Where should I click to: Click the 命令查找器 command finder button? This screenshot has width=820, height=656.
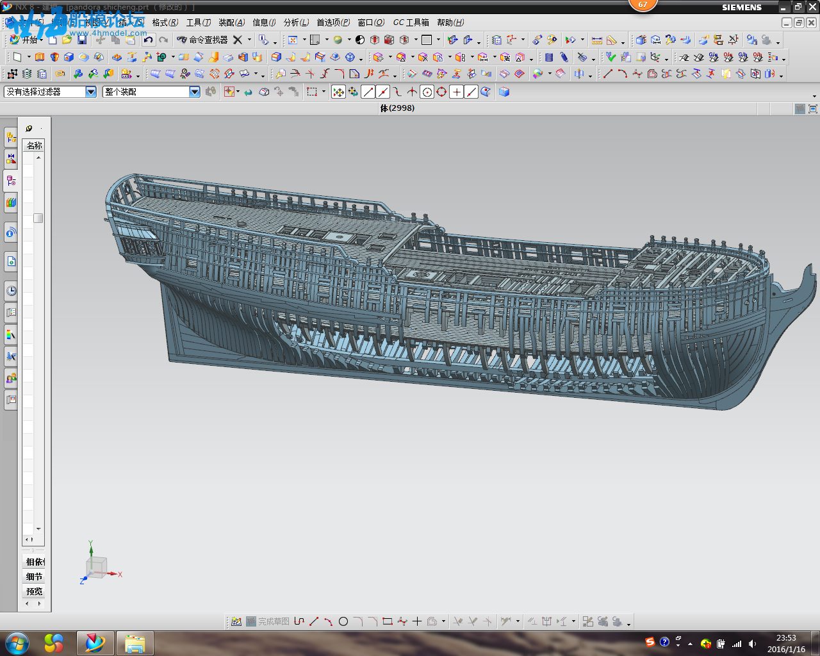pyautogui.click(x=202, y=40)
